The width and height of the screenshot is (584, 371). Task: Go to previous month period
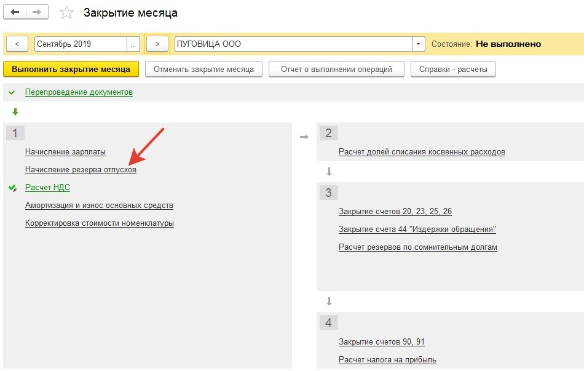17,44
